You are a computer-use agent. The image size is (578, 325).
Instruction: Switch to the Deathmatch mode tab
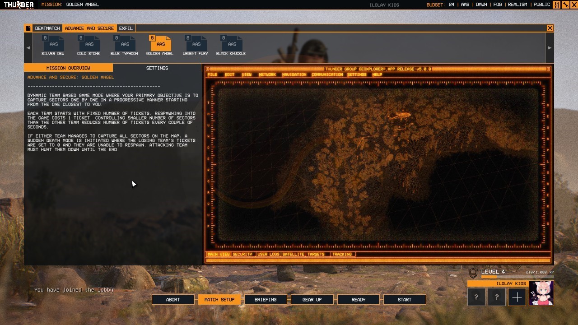pyautogui.click(x=47, y=28)
